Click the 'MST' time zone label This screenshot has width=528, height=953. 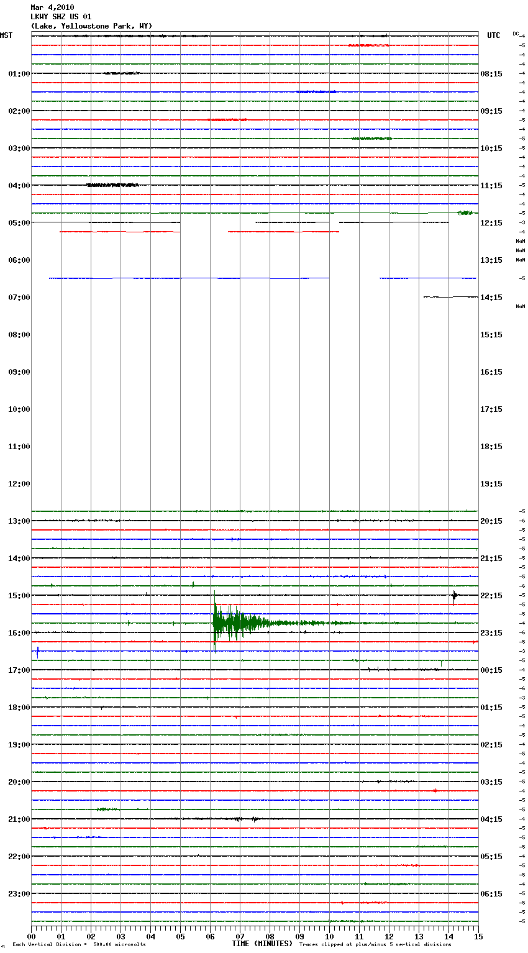coord(6,35)
